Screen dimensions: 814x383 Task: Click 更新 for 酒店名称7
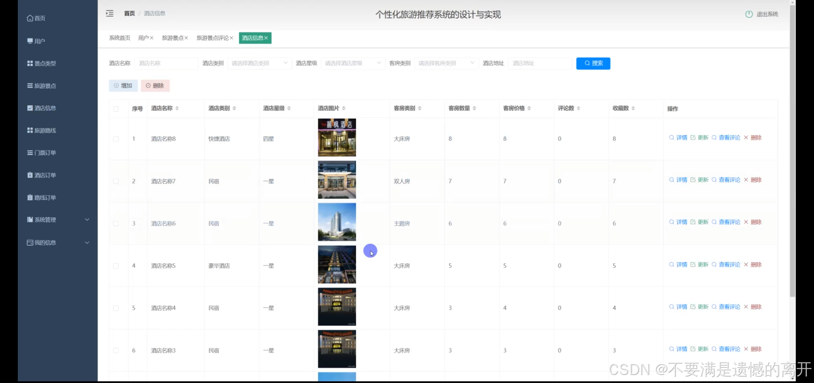tap(700, 180)
